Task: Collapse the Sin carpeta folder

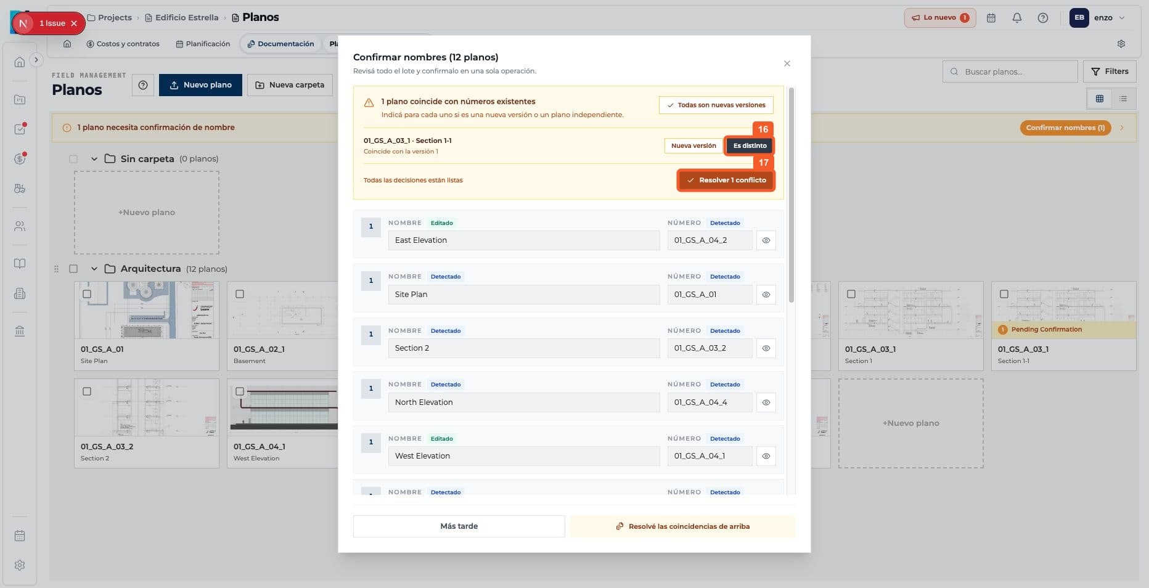Action: [94, 159]
